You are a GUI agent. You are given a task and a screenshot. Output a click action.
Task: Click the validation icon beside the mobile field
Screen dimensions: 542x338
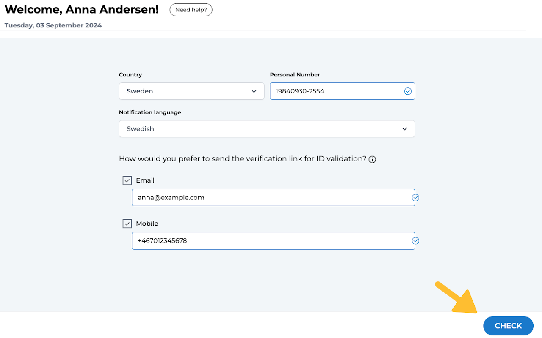[x=415, y=240]
